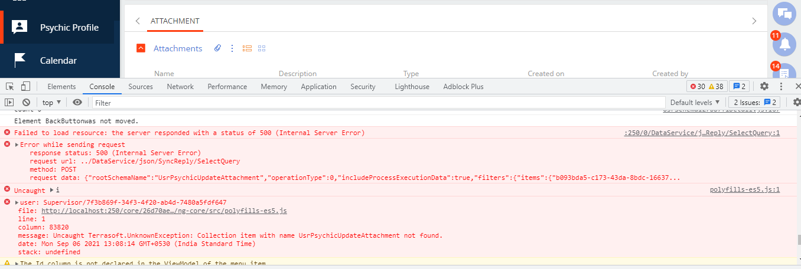Clear the console with the ban icon

pos(26,102)
